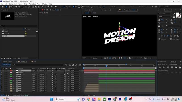Switch to the Learn workspace
The height and width of the screenshot is (102, 182).
132,7
